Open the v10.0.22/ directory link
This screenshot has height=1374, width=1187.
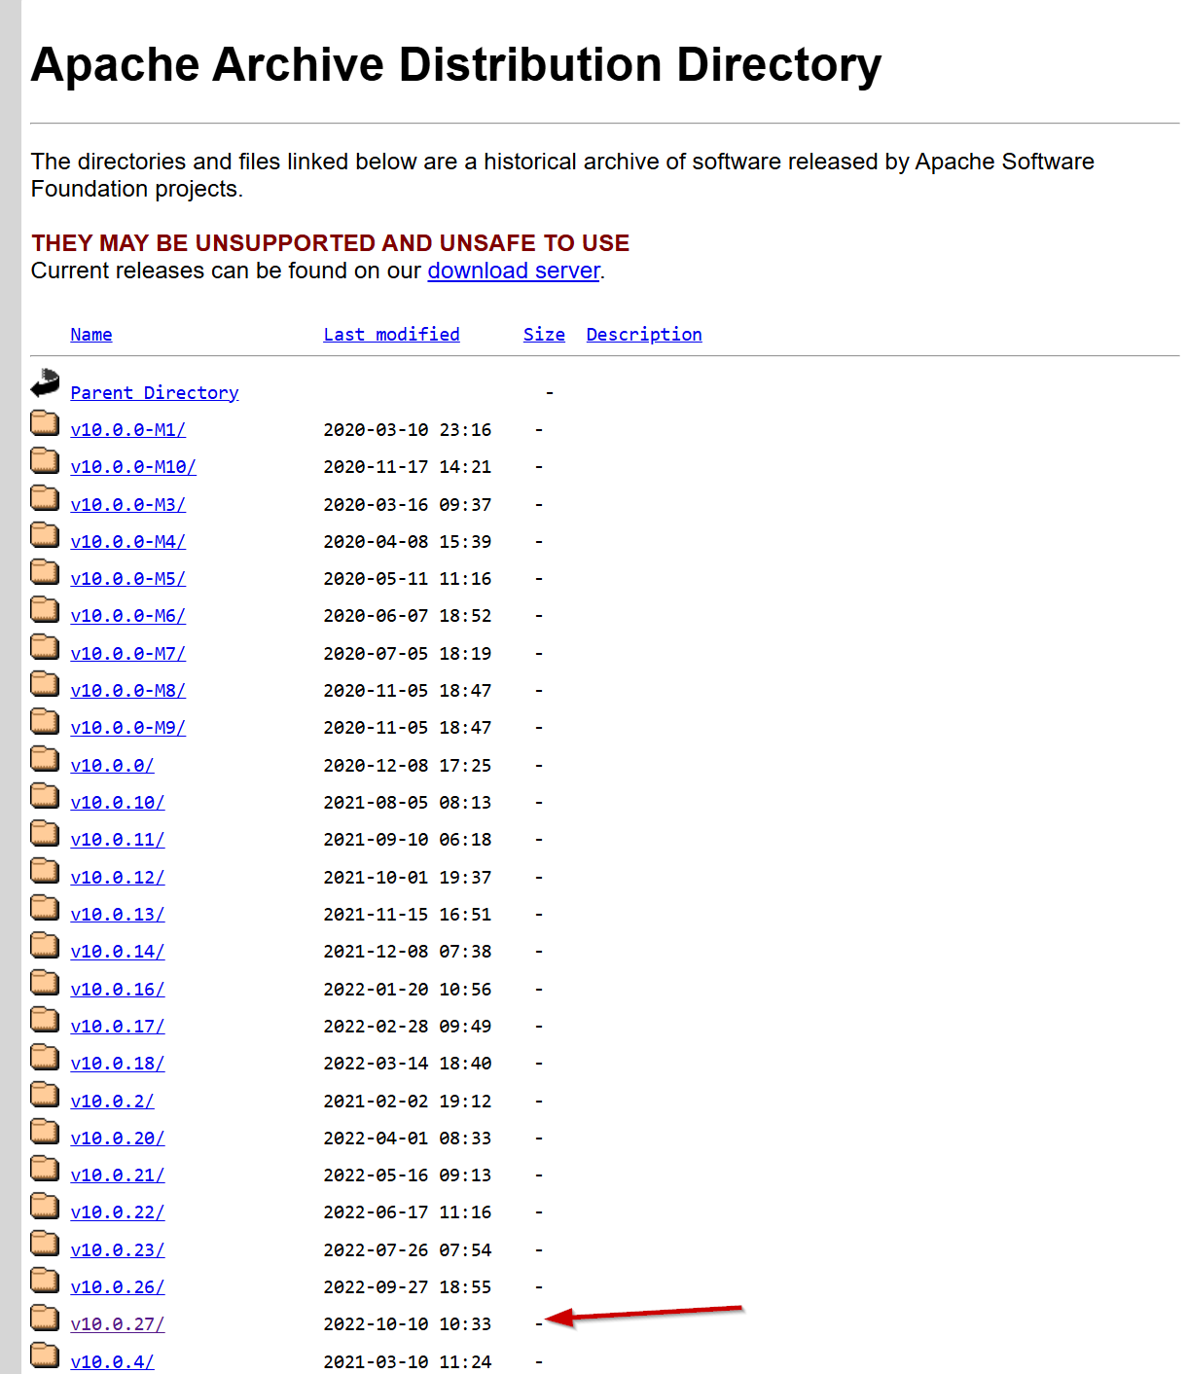pyautogui.click(x=118, y=1212)
